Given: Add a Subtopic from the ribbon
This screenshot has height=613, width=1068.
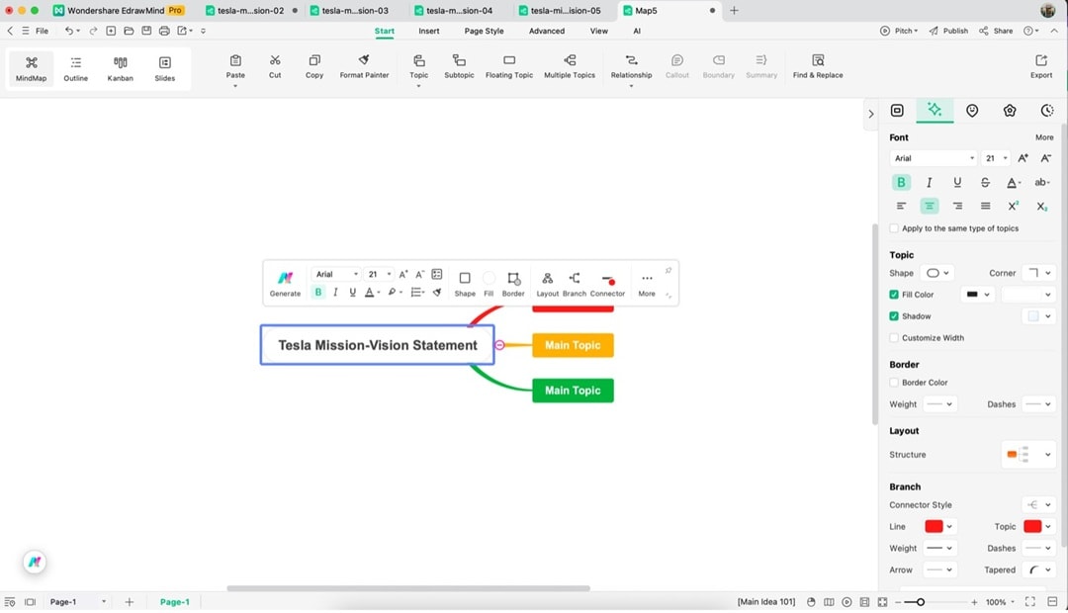Looking at the screenshot, I should point(459,67).
